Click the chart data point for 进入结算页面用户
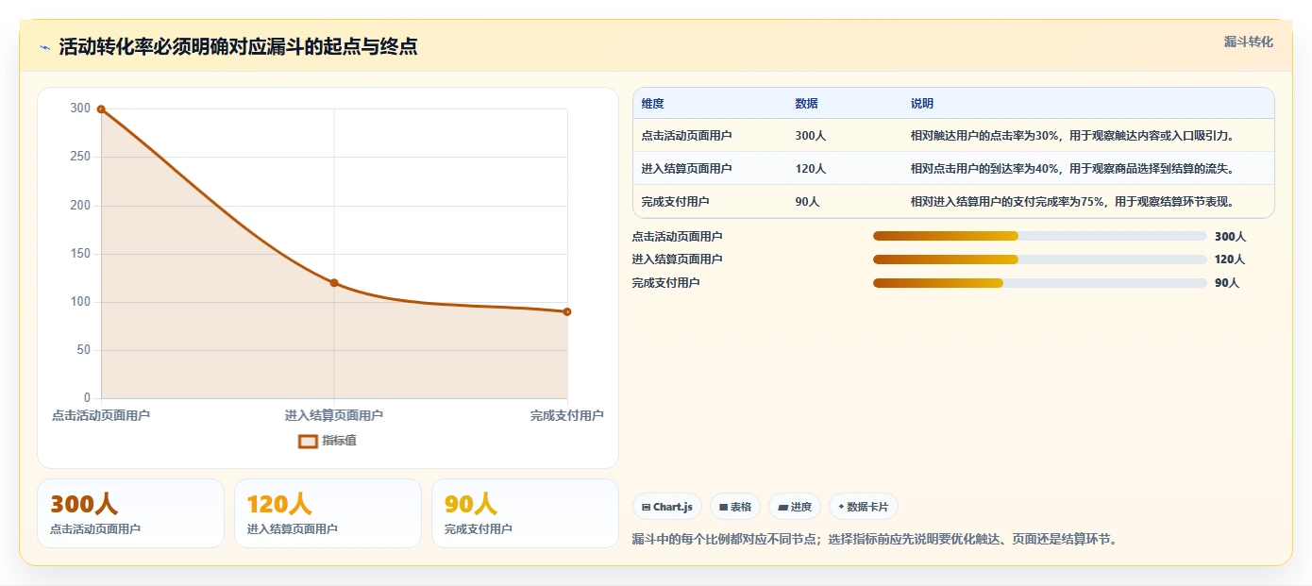Screen dimensions: 1312x586 click(334, 283)
